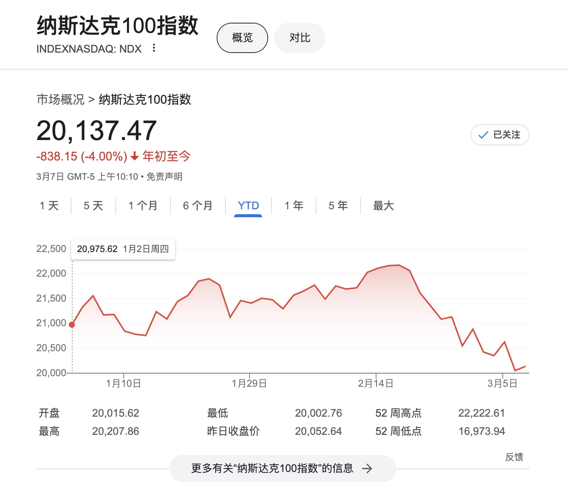Click the 开盘 label

[x=49, y=413]
